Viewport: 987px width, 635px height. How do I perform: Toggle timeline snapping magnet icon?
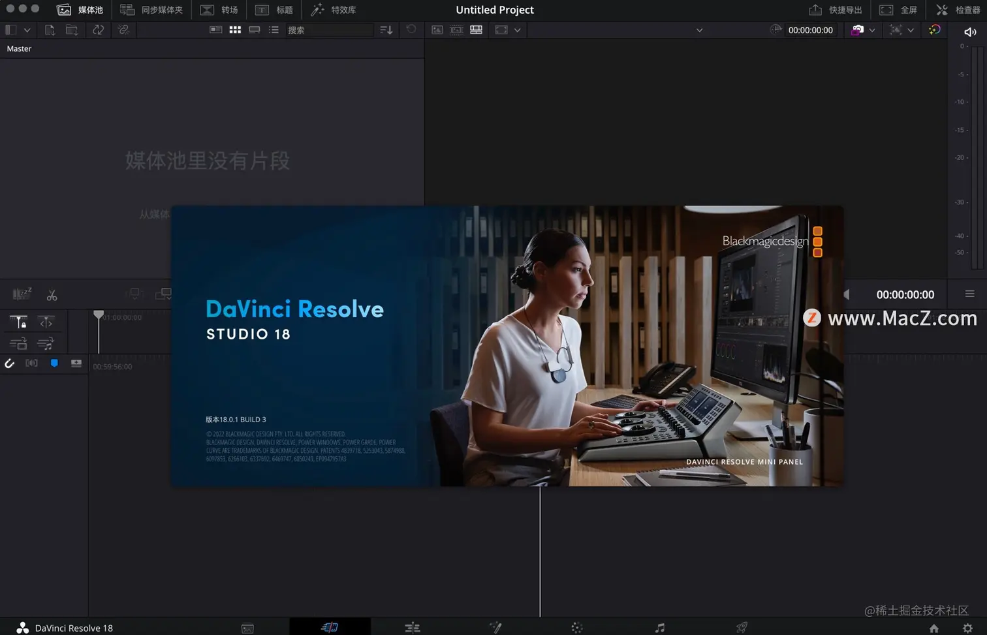tap(9, 364)
